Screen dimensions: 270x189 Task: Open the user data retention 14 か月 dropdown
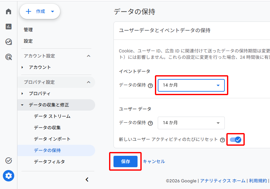click(191, 123)
